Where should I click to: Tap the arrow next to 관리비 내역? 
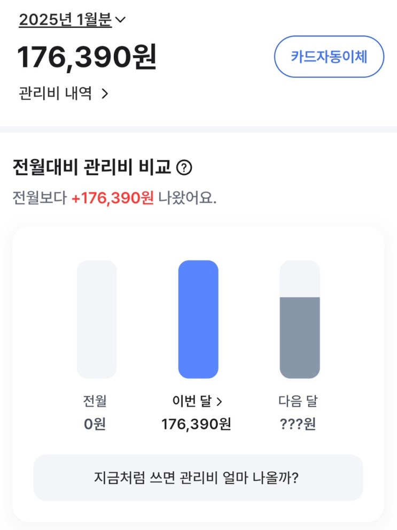105,94
